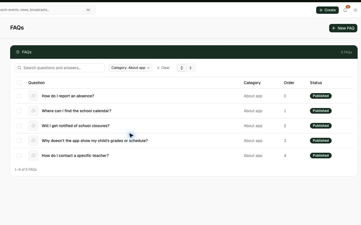Check the 'Where can I find the school calendar?' row
Screen dimensions: 361x225
click(x=19, y=111)
